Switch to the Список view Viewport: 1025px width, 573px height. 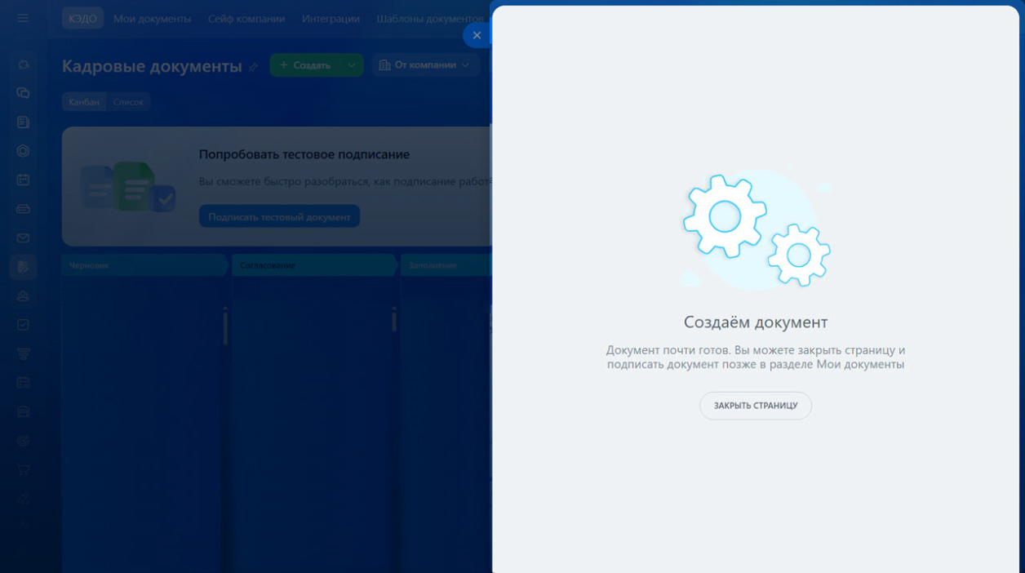pyautogui.click(x=128, y=102)
